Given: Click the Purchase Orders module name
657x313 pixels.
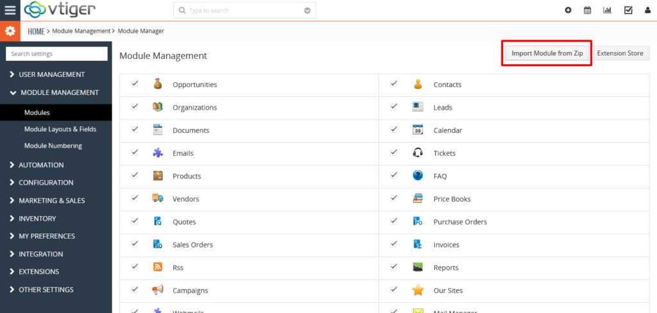Looking at the screenshot, I should [x=460, y=222].
